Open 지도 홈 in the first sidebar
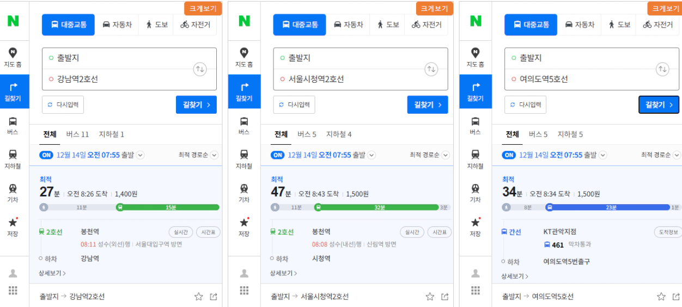Screen dimensions: 682x307 [x=13, y=57]
